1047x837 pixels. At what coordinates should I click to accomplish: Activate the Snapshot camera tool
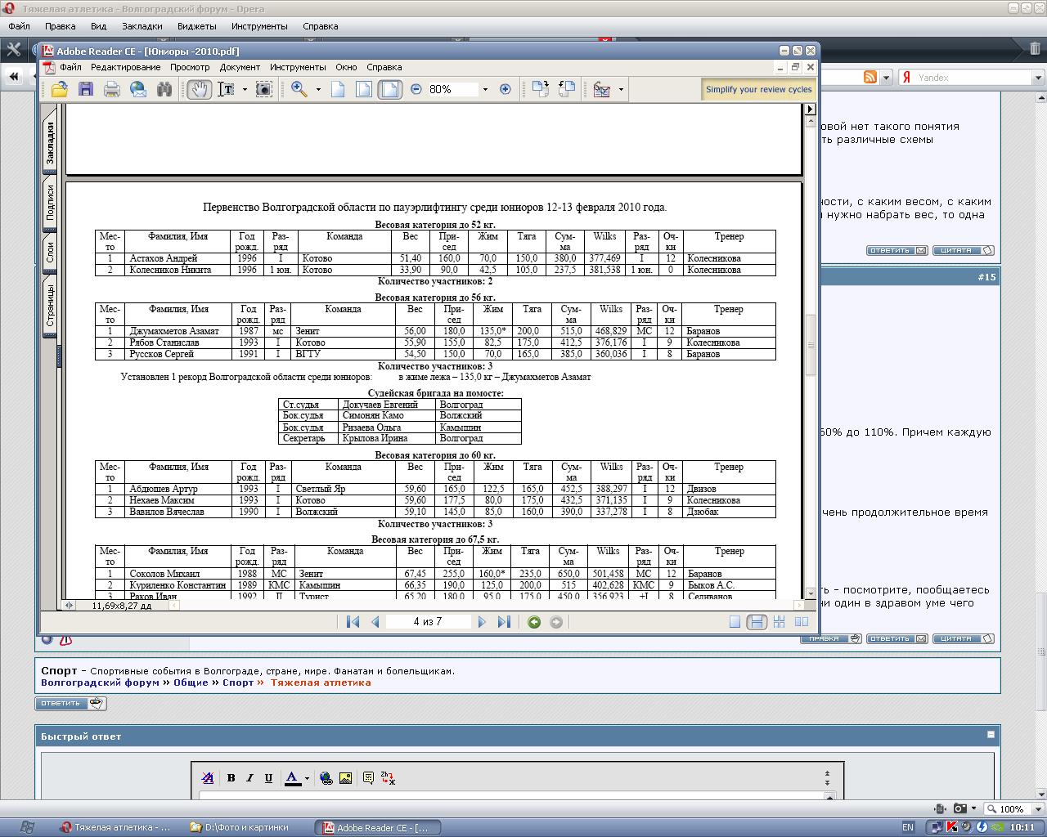[x=264, y=89]
